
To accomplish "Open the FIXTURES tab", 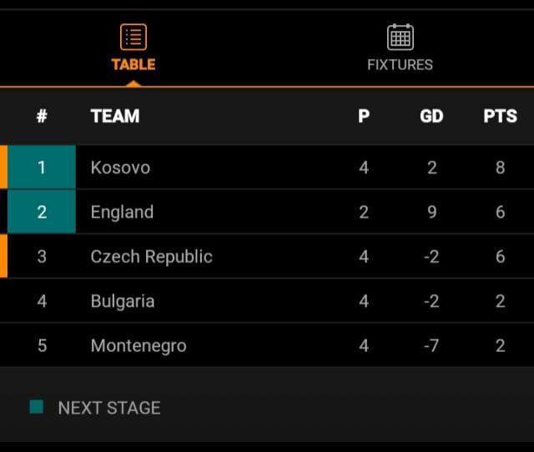I will (400, 64).
